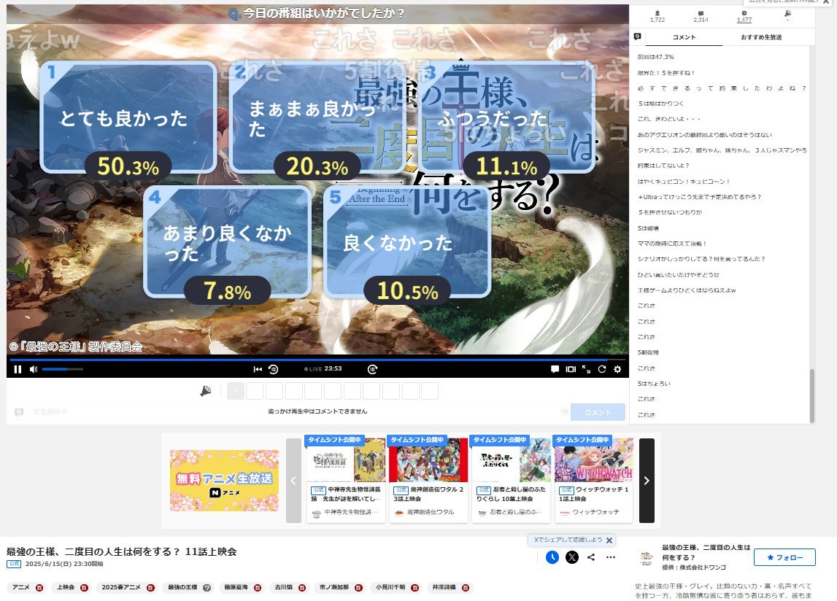The image size is (837, 601).
Task: Open the 最強の王様、二度目の人生は何をする？ channel link
Action: click(x=706, y=552)
